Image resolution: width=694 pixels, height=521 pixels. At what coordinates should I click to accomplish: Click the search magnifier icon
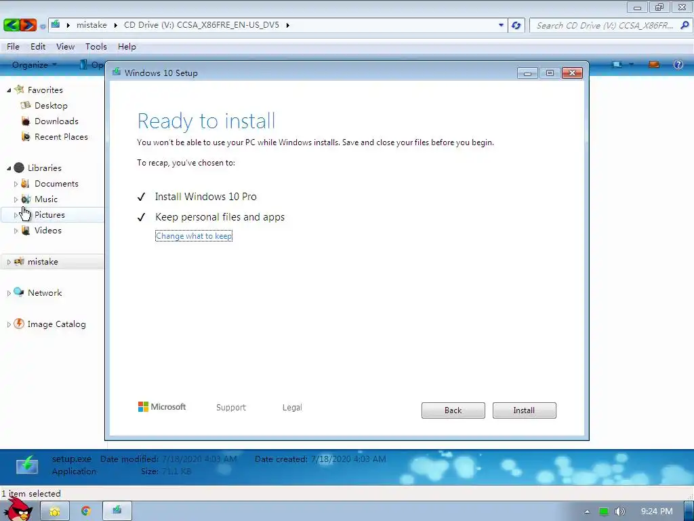click(685, 25)
